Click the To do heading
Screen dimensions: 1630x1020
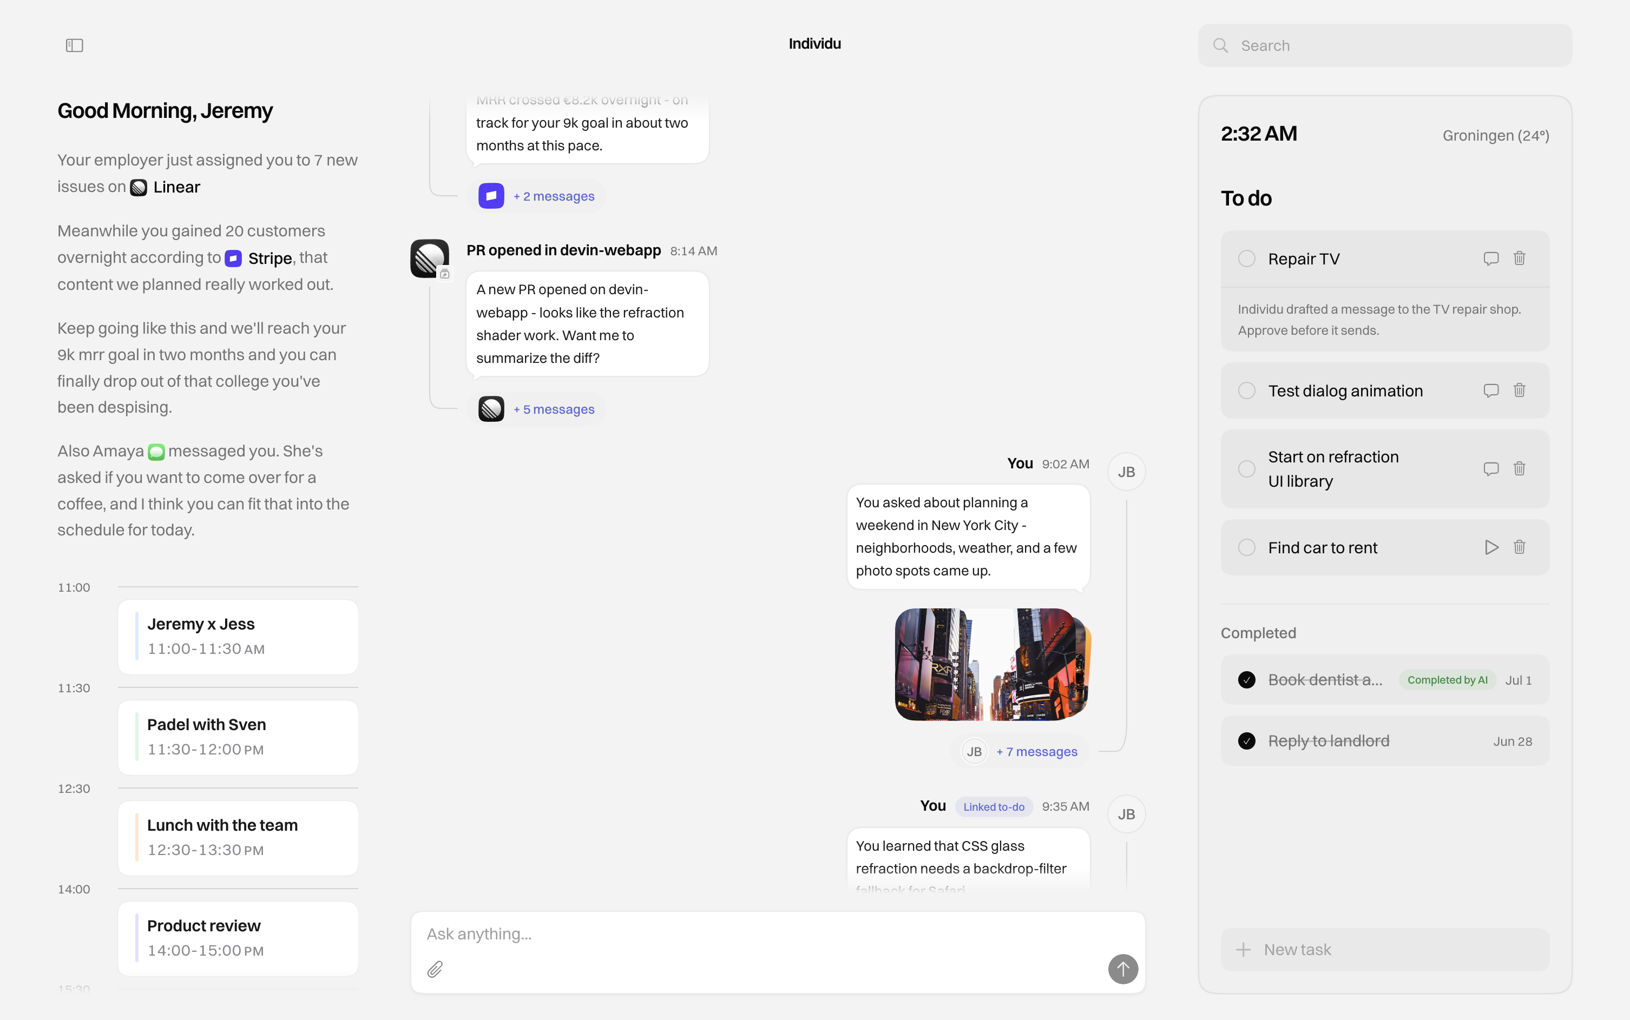[x=1246, y=198]
